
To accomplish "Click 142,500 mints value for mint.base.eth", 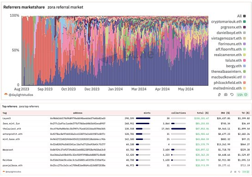I will [129, 139].
